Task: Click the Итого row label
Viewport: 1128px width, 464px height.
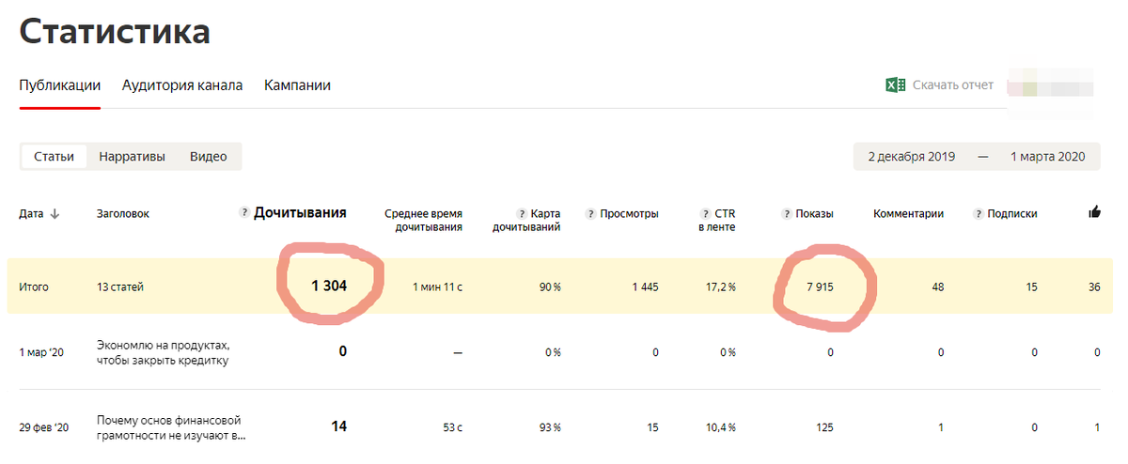Action: [34, 287]
